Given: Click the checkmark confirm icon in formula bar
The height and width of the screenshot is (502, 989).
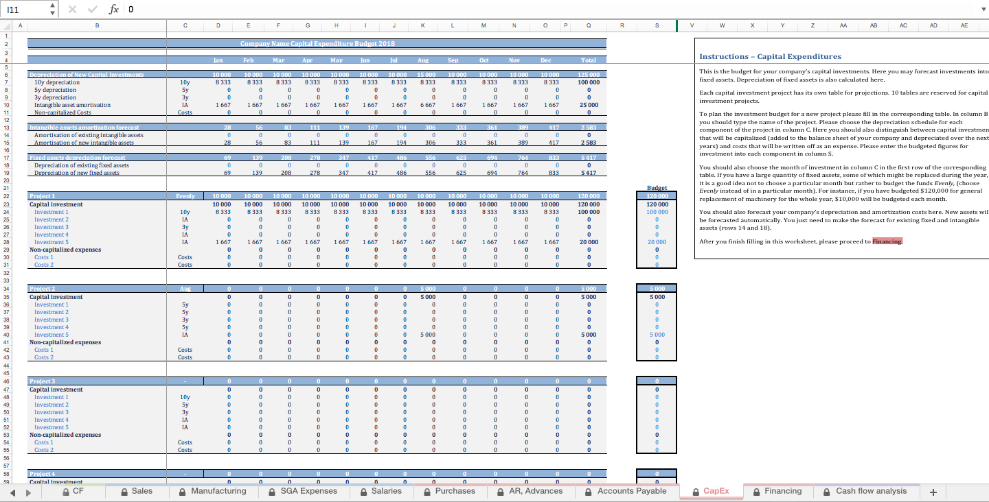Looking at the screenshot, I should (x=91, y=9).
